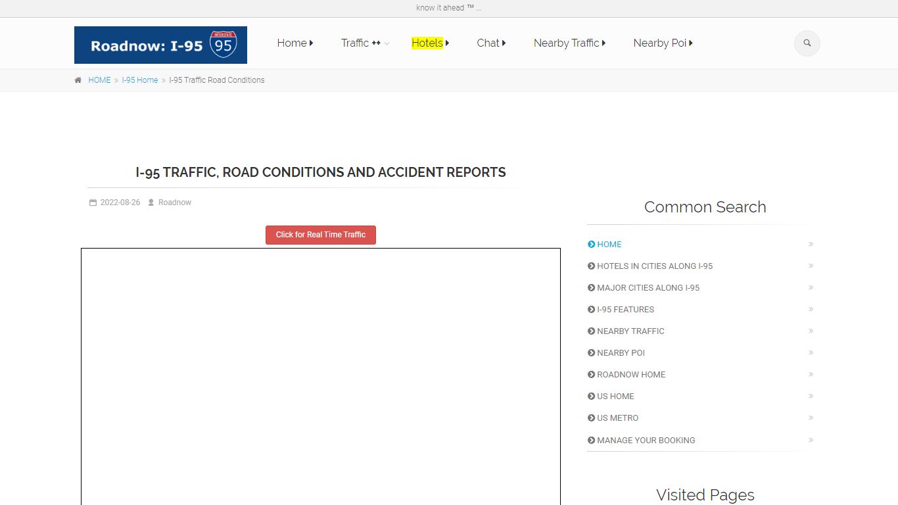Click the arrow icon beside sidebar HOME
898x505 pixels.
pyautogui.click(x=591, y=244)
